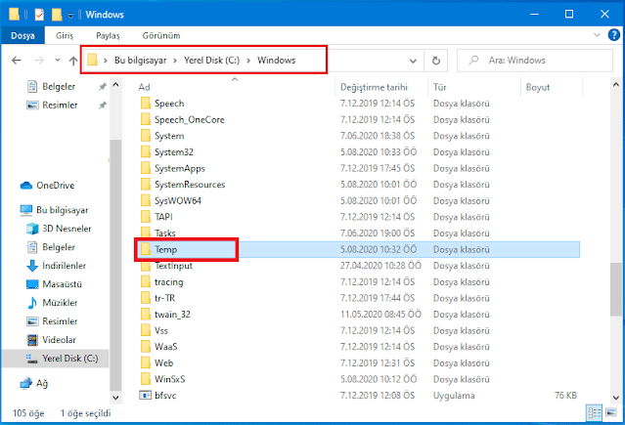Viewport: 625px width, 425px height.
Task: Select the tracing folder
Action: [168, 282]
